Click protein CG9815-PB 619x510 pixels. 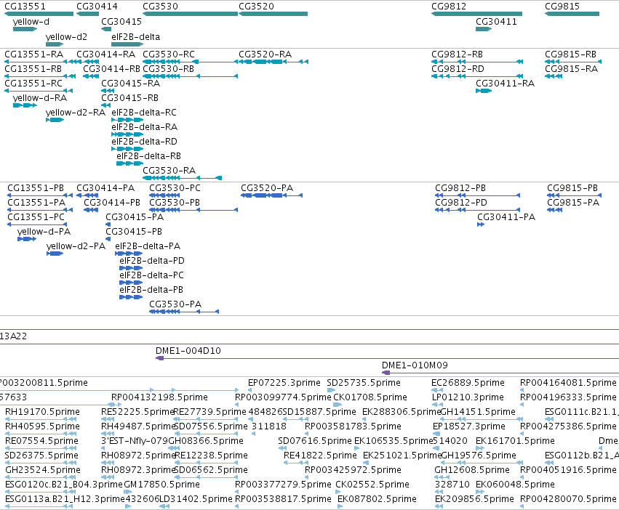575,195
